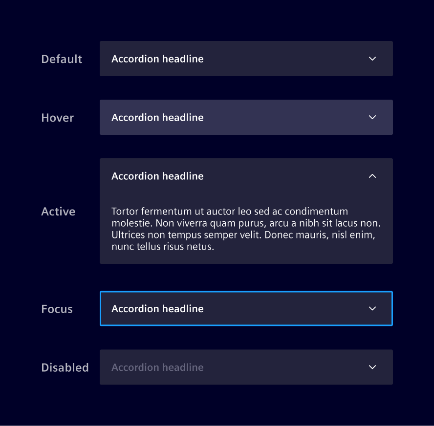The image size is (434, 426).
Task: Expand the Default state accordion headline
Action: 157,59
